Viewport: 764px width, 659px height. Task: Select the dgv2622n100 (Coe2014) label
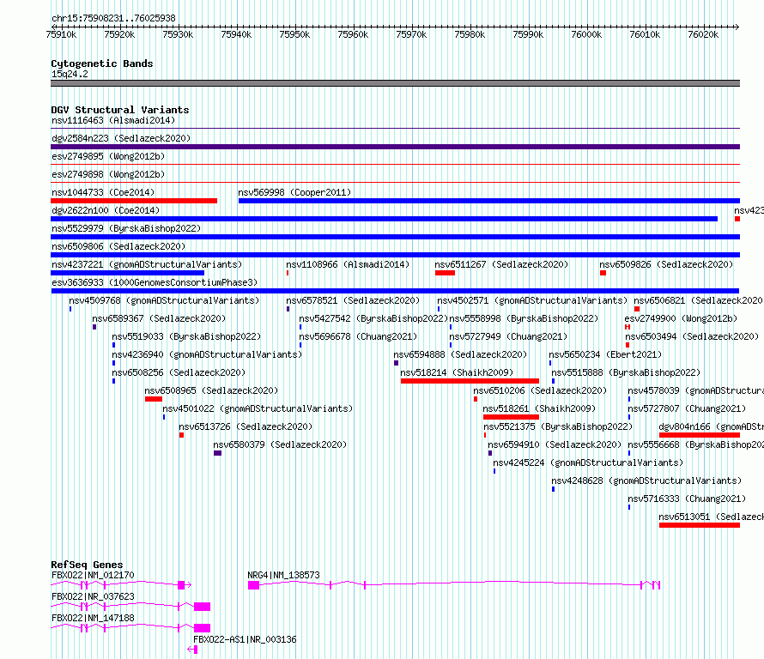tap(106, 210)
